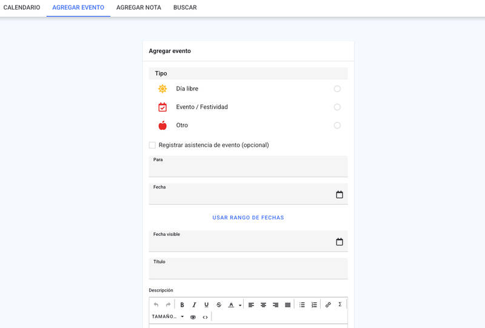Insert a numbered list in description
Image resolution: width=485 pixels, height=328 pixels.
point(314,305)
